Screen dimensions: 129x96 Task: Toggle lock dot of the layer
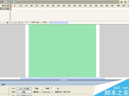(x=6, y=9)
